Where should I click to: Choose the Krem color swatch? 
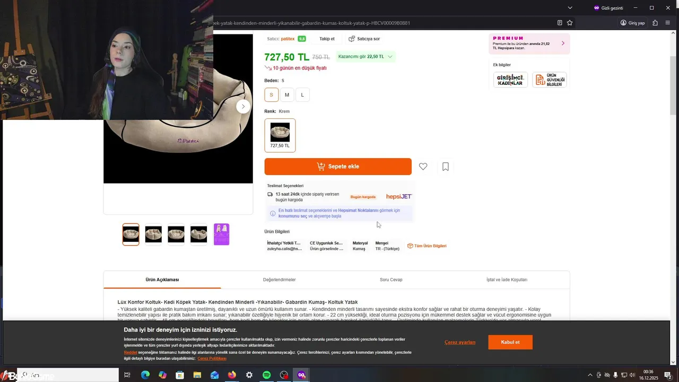coord(280,135)
